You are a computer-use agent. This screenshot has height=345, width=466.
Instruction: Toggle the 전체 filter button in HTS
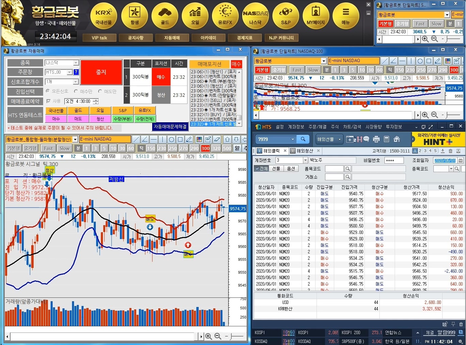pos(262,169)
